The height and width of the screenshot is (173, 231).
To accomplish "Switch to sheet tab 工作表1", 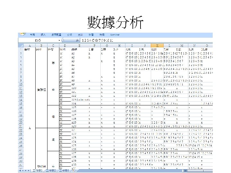I will (x=38, y=170).
